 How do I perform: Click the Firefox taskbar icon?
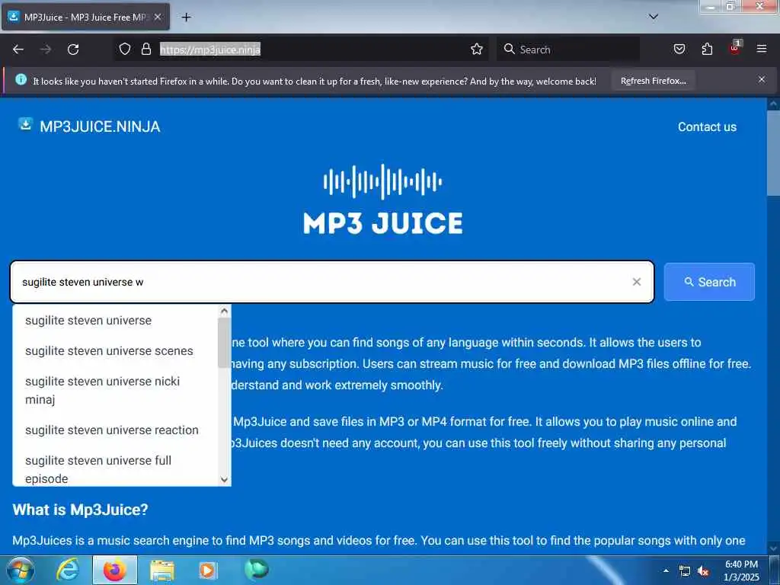click(x=115, y=570)
